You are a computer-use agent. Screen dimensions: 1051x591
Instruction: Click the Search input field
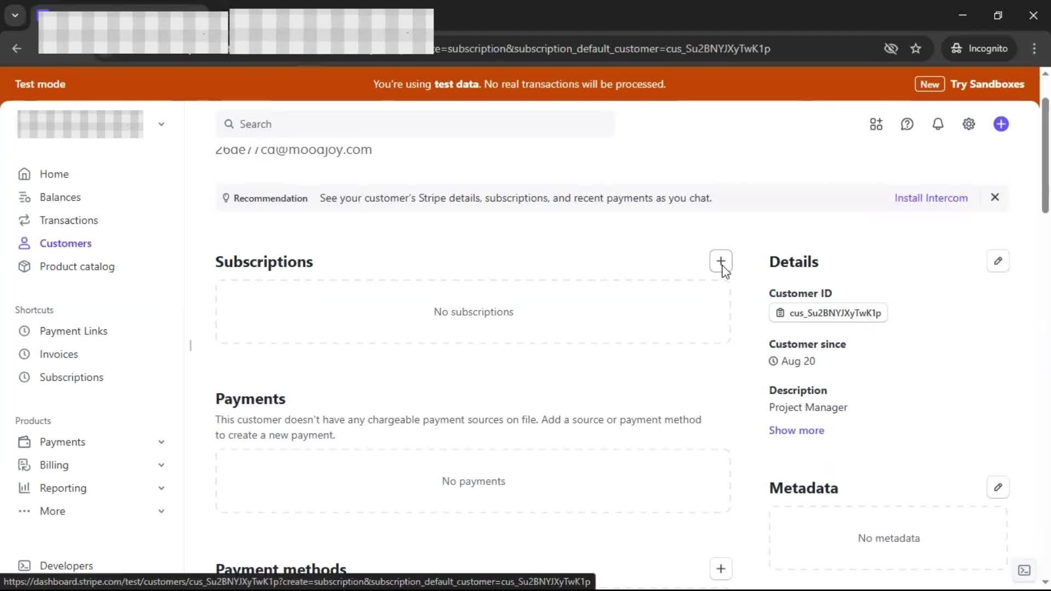pos(416,124)
